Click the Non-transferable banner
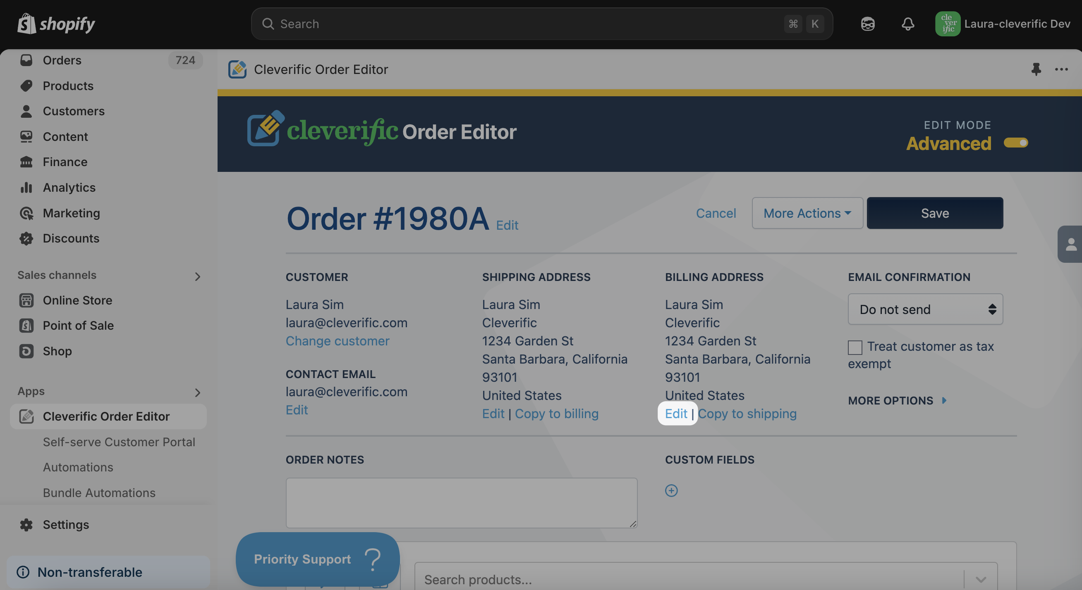1082x590 pixels. [108, 572]
